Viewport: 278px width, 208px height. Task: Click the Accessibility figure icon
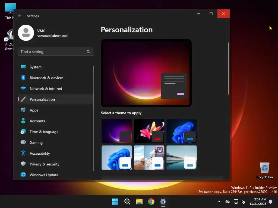(23, 153)
